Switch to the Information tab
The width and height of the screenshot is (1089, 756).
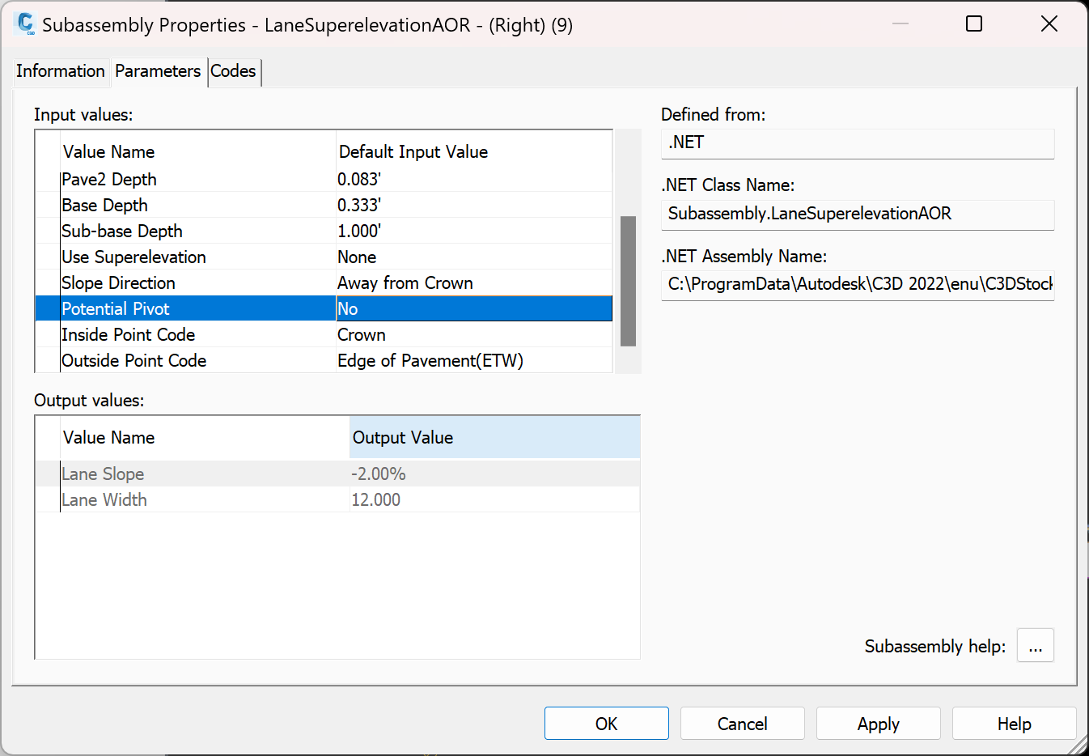[x=61, y=71]
